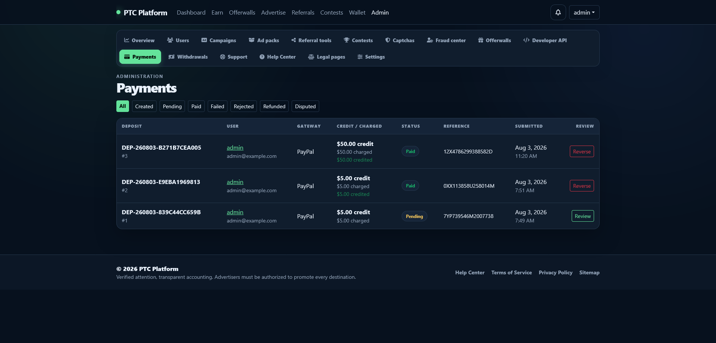Click reference 7YP739546M2007738
The height and width of the screenshot is (343, 716).
[468, 216]
